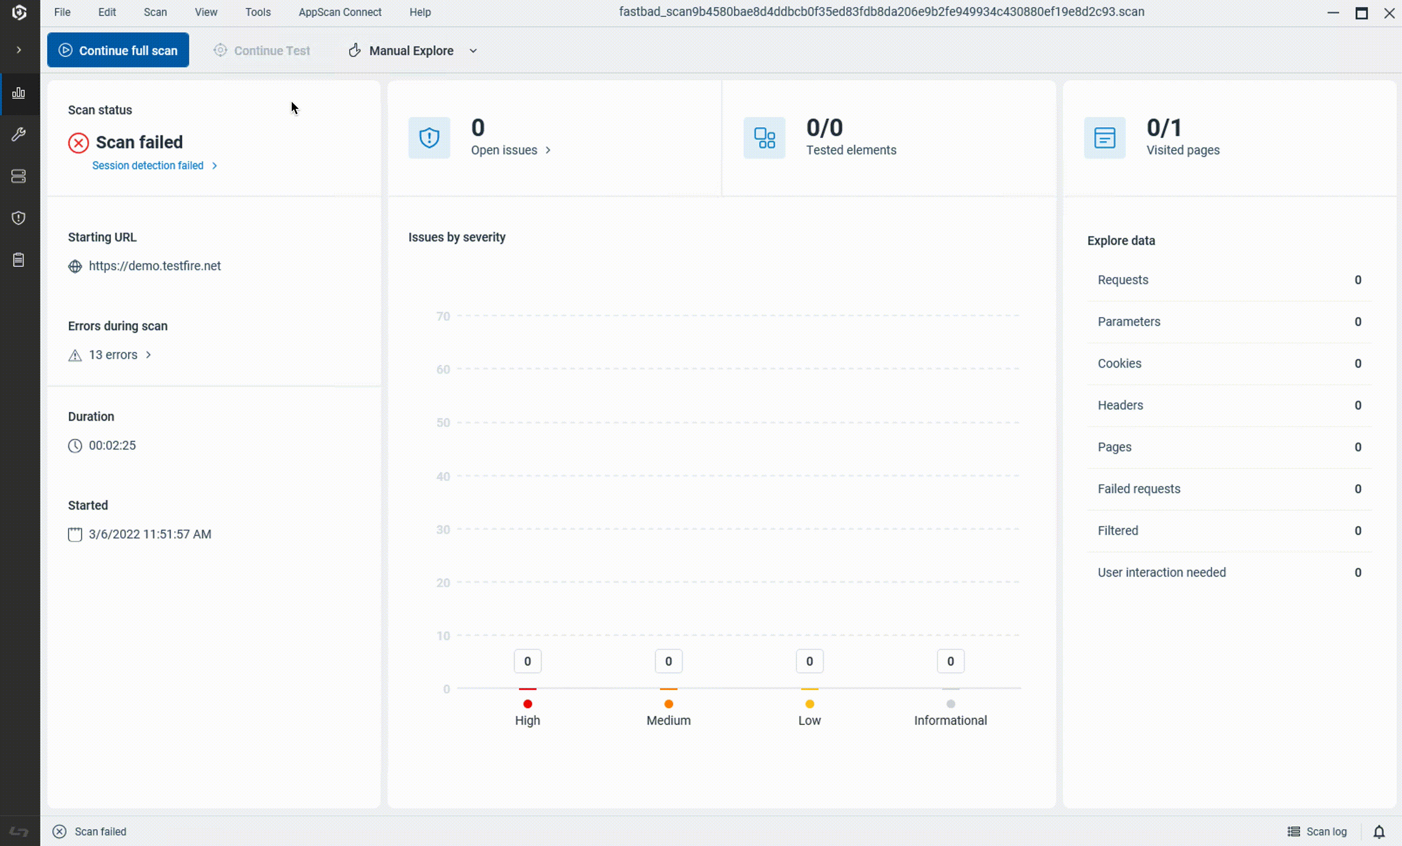Viewport: 1402px width, 846px height.
Task: Open the Scan menu
Action: (x=155, y=12)
